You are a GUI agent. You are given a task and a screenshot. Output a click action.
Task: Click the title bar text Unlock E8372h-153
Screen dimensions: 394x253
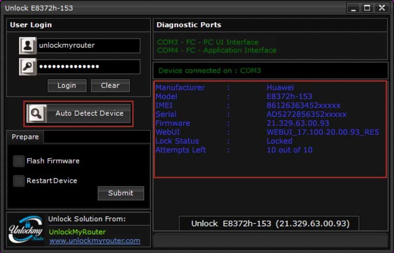[x=39, y=8]
